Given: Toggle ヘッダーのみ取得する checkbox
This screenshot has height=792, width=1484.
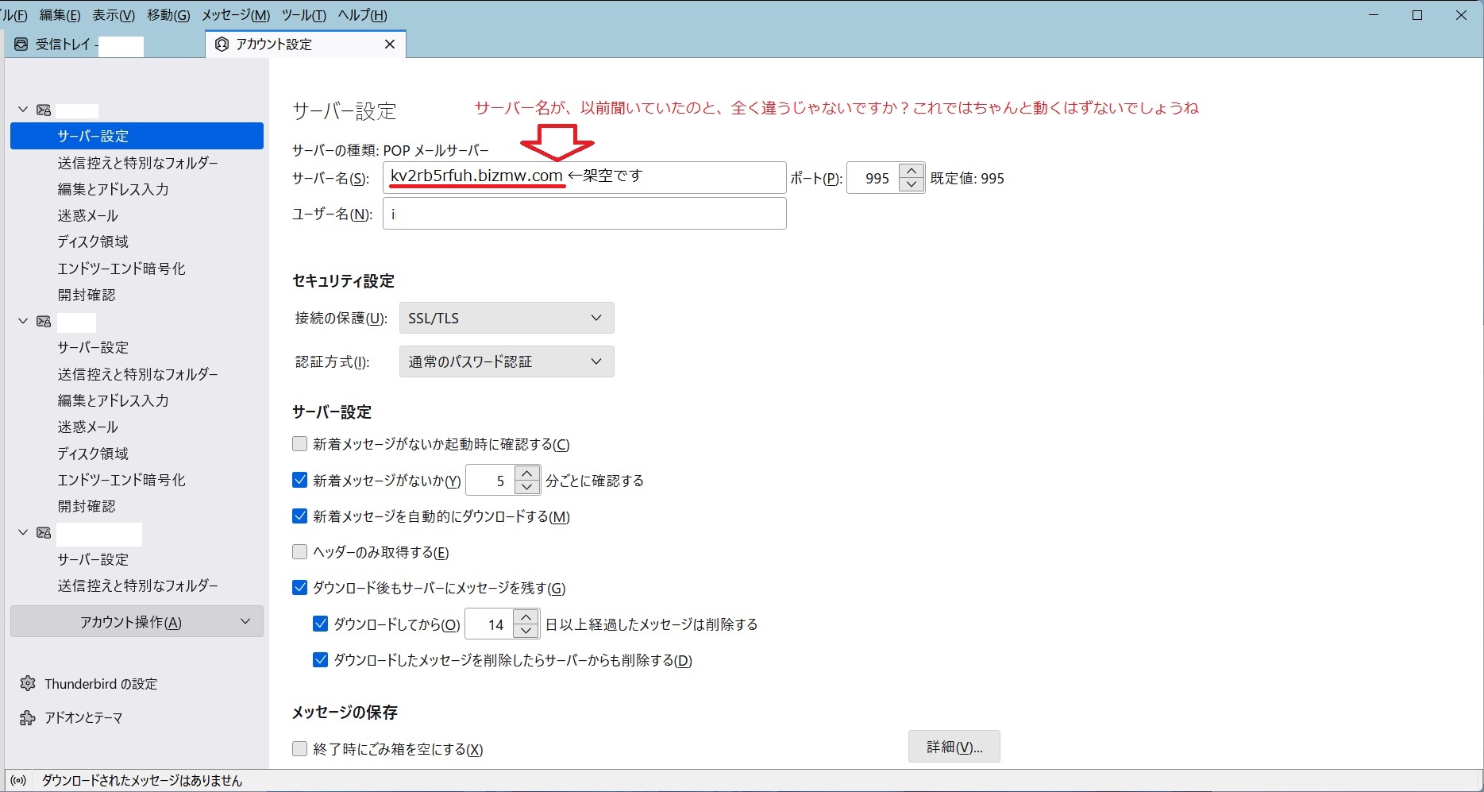Looking at the screenshot, I should pyautogui.click(x=300, y=552).
